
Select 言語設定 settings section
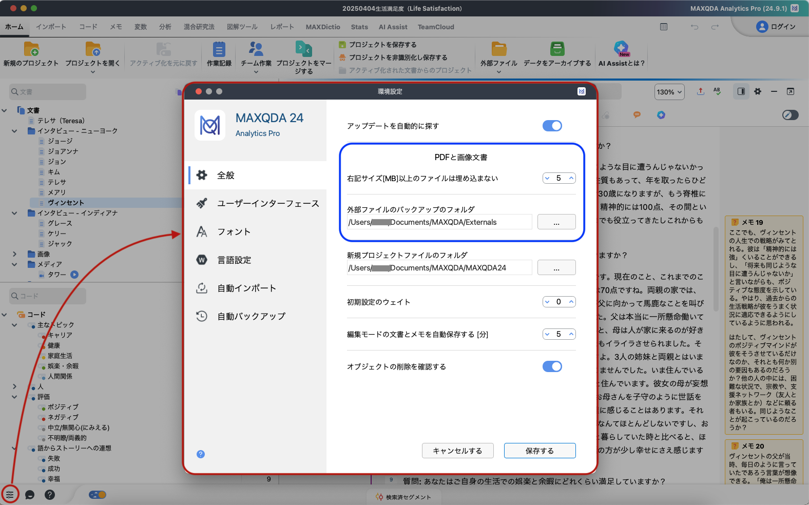256,260
